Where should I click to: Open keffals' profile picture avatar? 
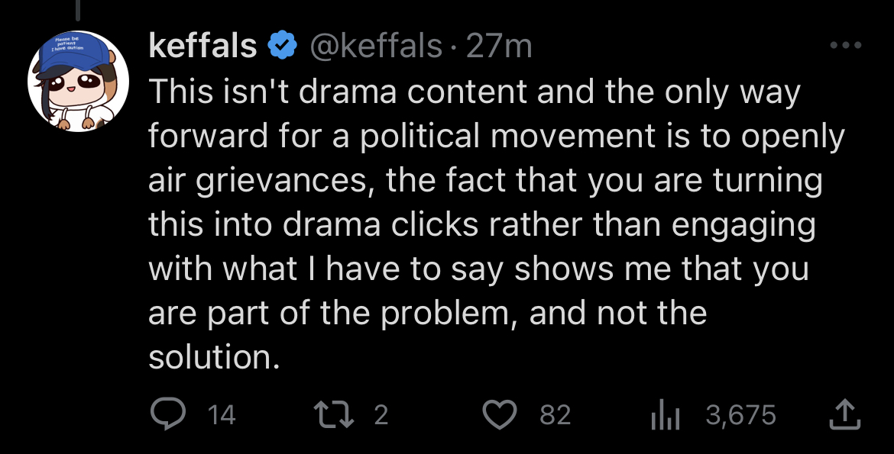(x=78, y=82)
